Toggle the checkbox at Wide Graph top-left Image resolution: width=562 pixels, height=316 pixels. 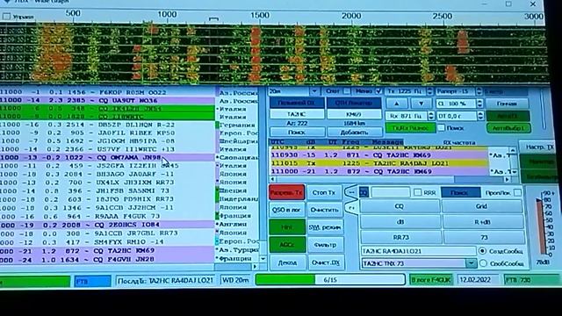tap(6, 17)
